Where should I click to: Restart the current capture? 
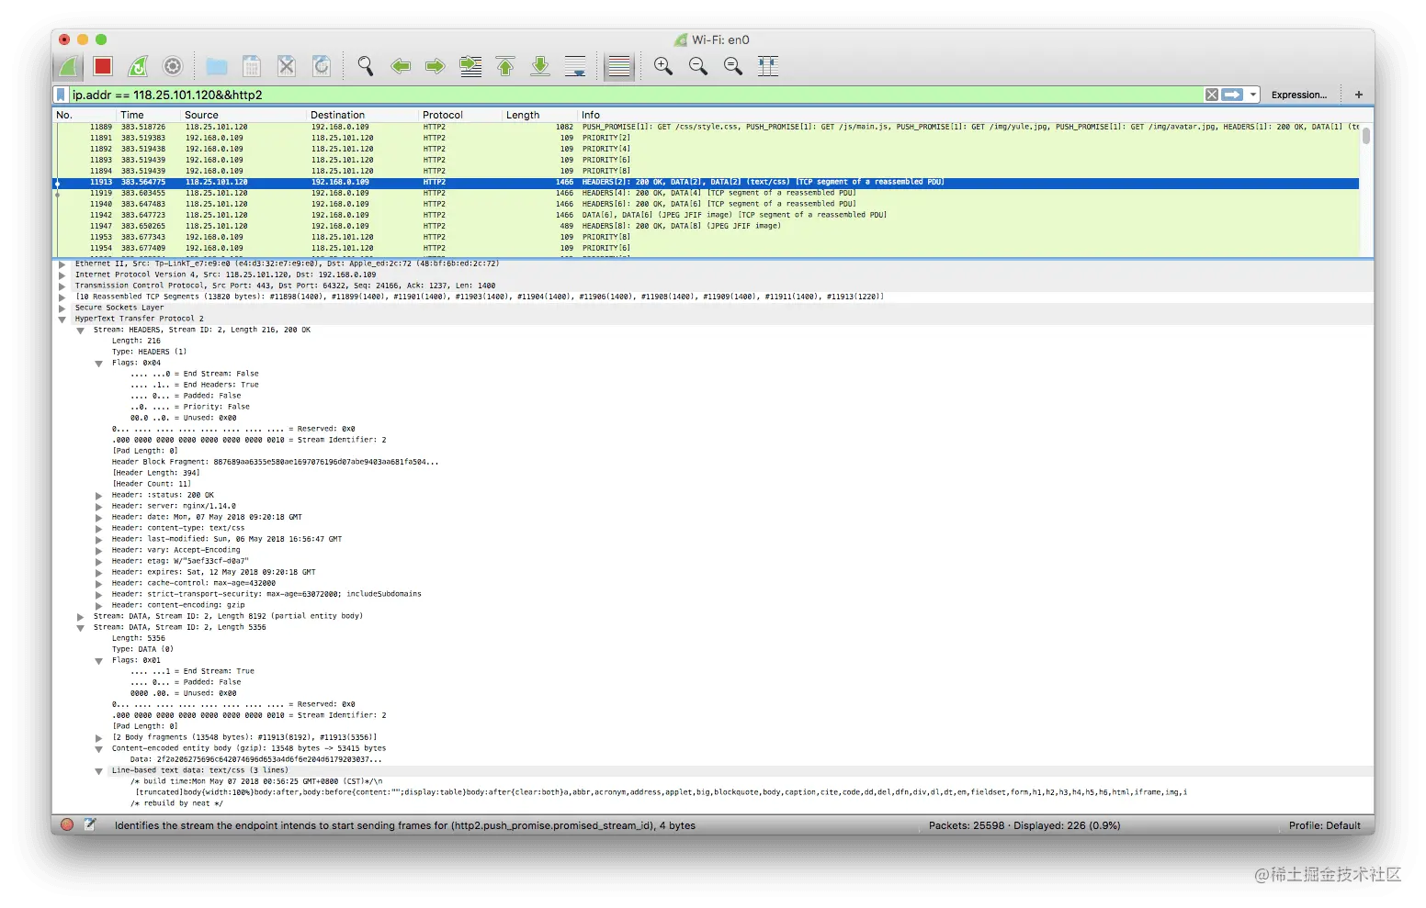(x=138, y=66)
